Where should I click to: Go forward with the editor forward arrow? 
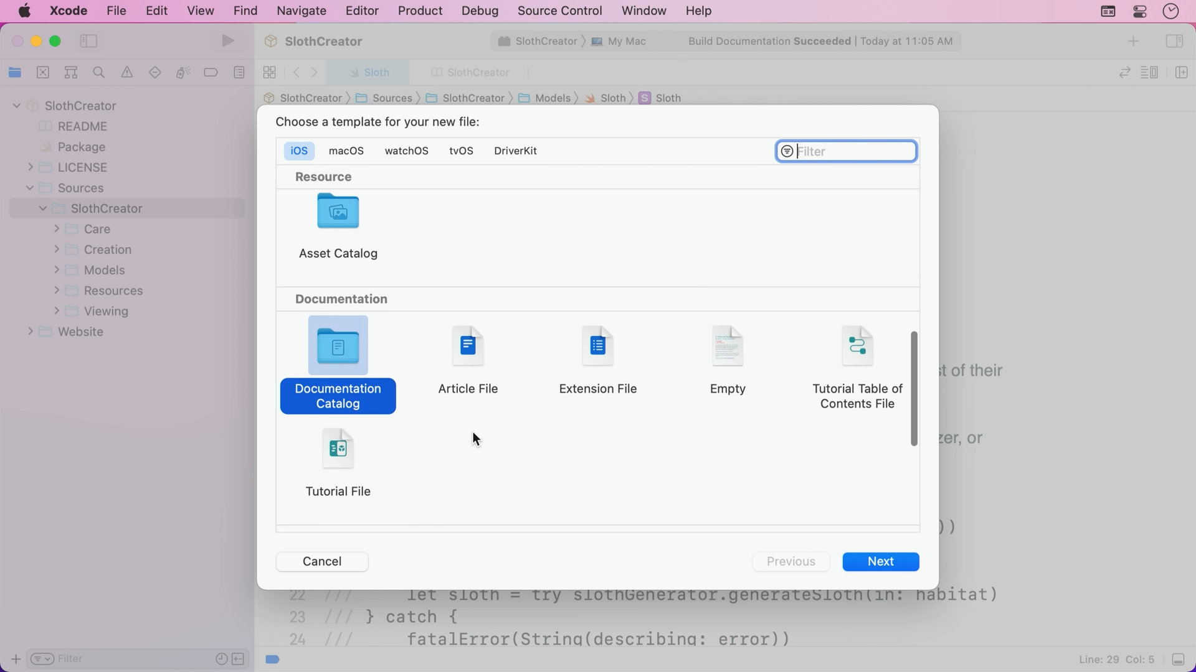[315, 73]
